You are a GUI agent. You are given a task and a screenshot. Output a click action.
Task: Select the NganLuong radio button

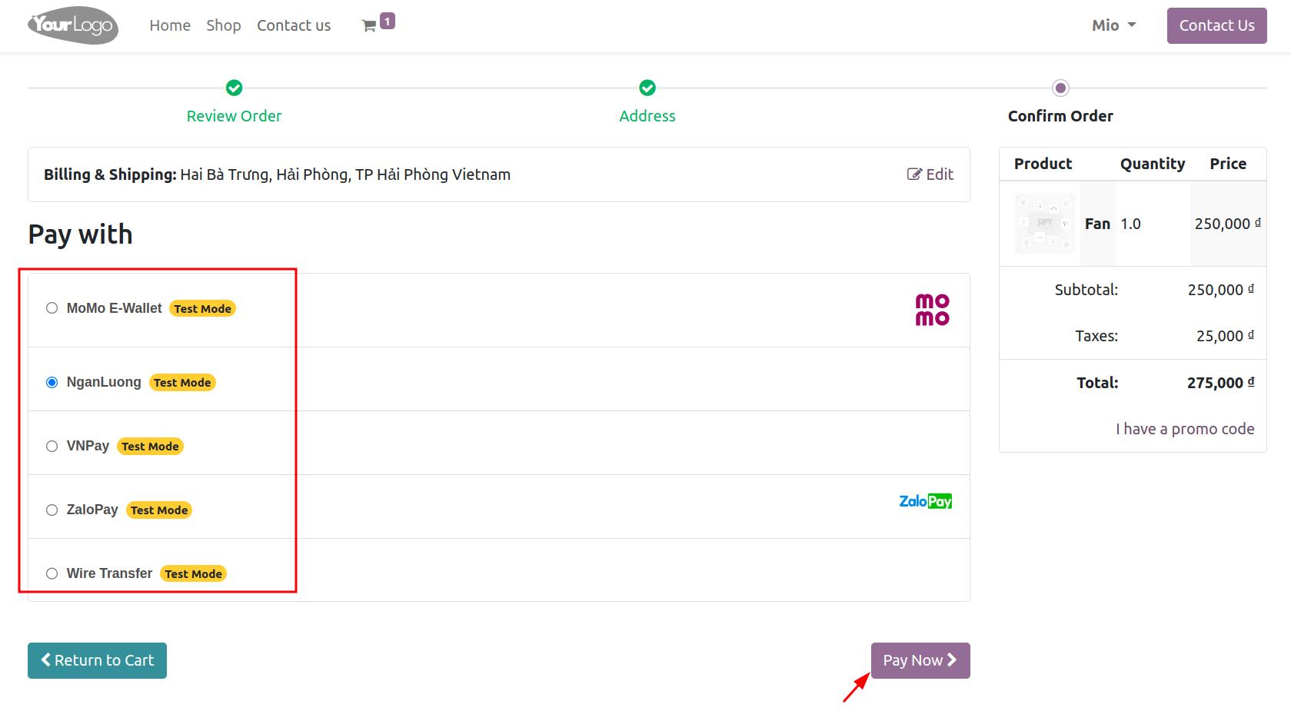(52, 382)
